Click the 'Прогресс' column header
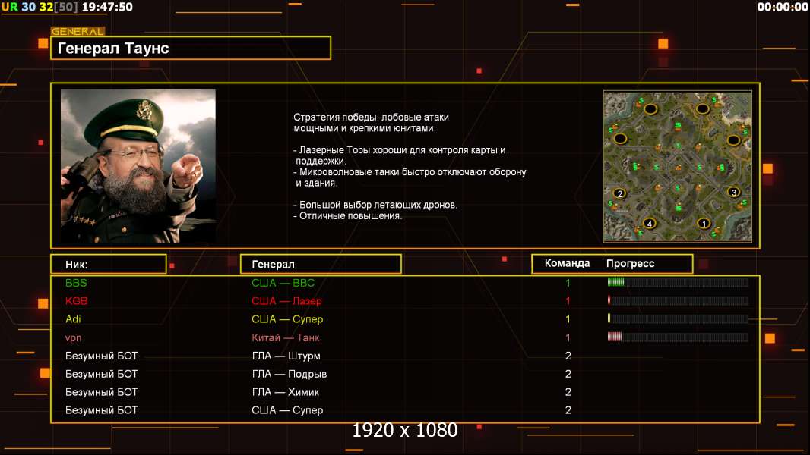This screenshot has height=455, width=810. (x=630, y=263)
